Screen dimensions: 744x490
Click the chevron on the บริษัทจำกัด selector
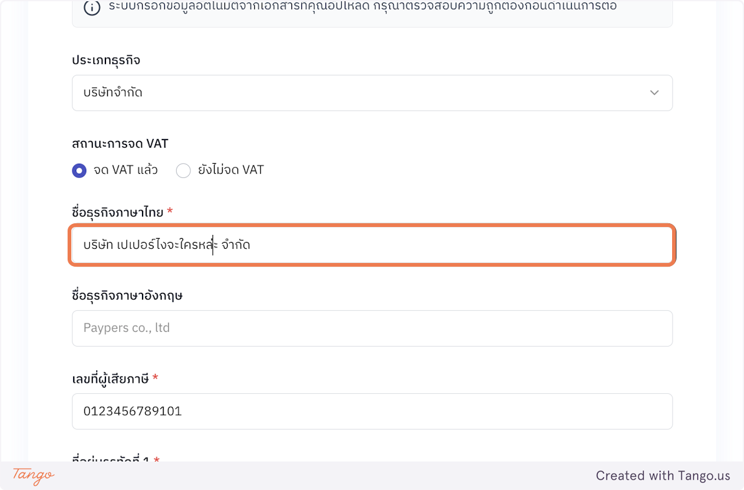[x=654, y=92]
